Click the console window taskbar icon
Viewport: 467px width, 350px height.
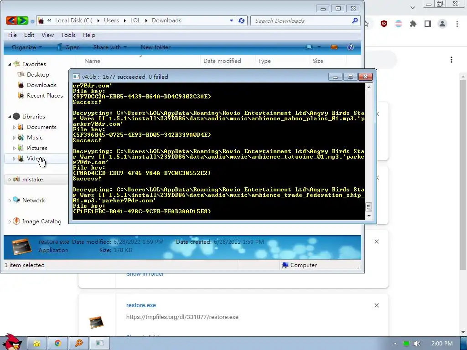point(99,344)
